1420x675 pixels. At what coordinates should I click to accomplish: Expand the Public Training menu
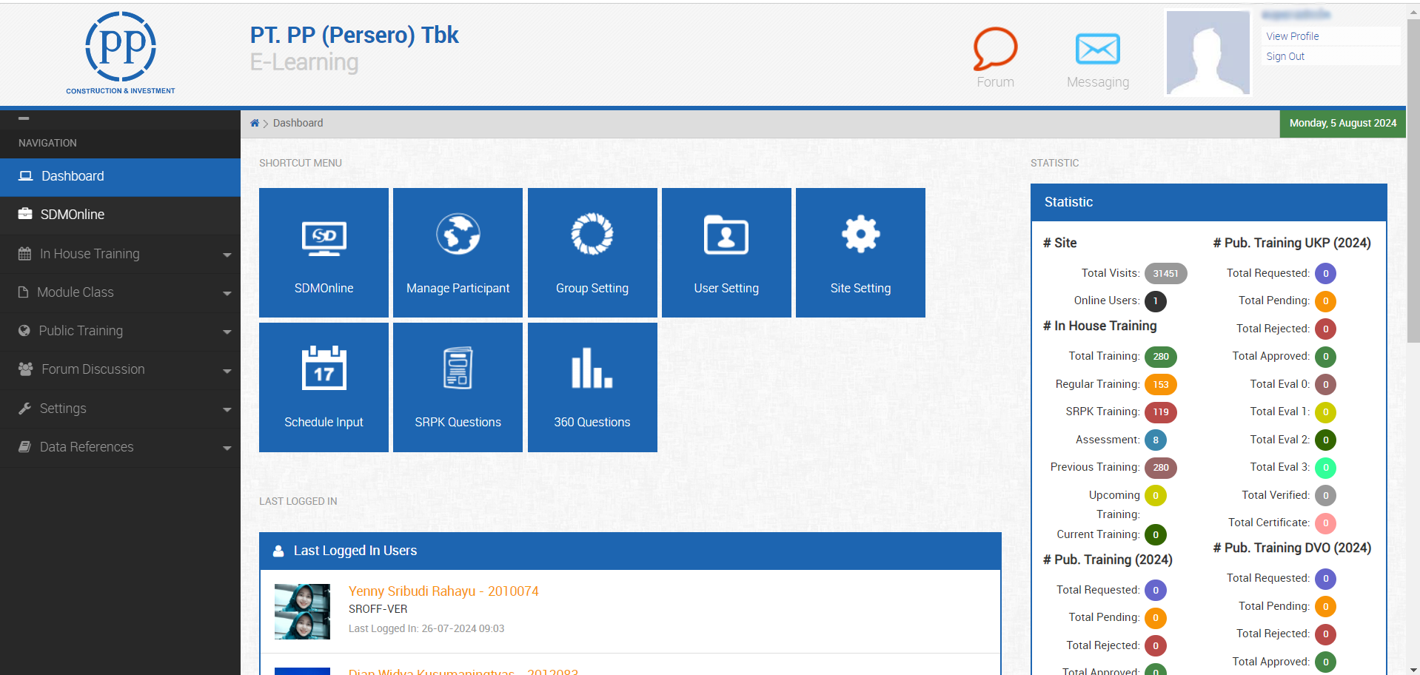[120, 331]
